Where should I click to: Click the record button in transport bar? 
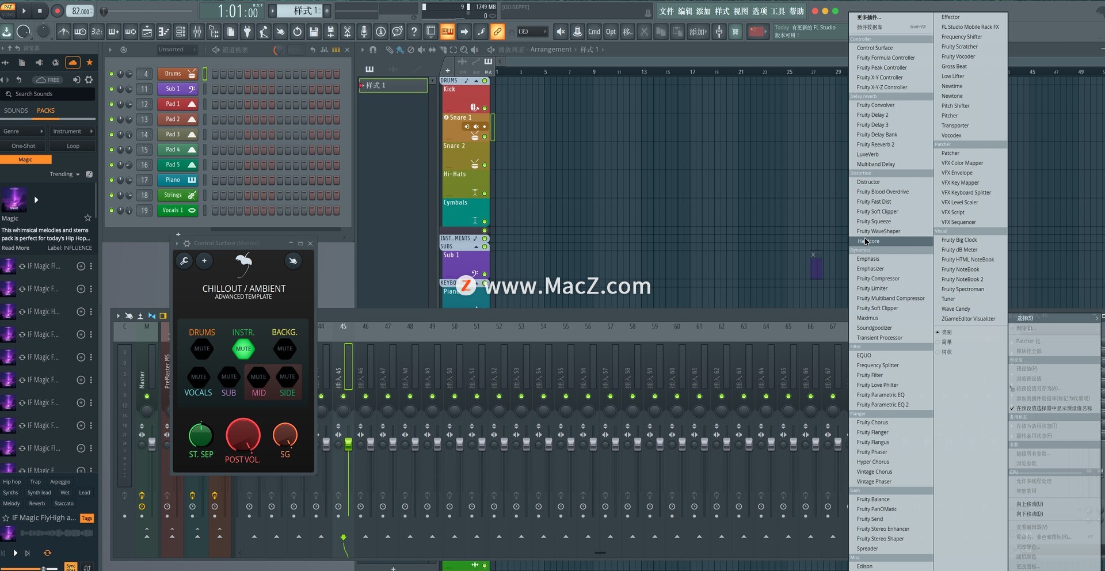coord(58,11)
